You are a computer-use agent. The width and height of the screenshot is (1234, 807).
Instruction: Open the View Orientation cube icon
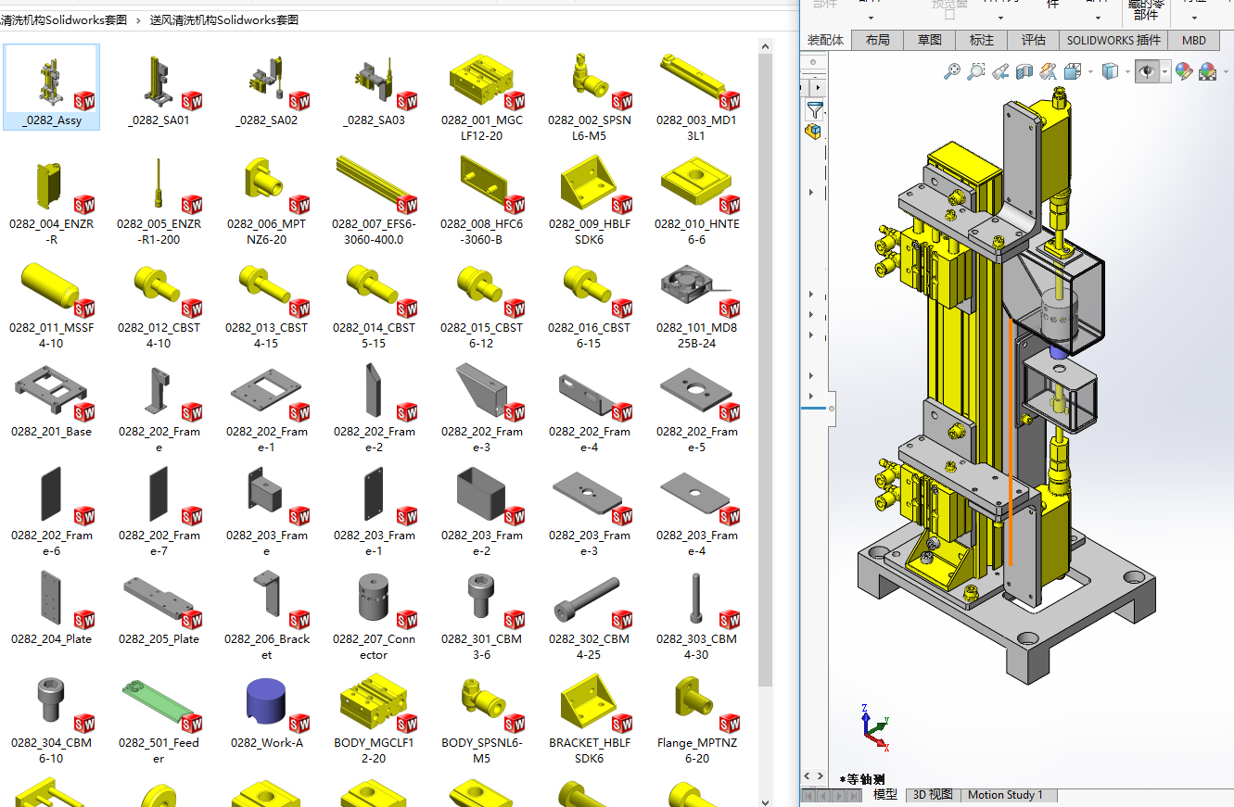coord(1073,71)
